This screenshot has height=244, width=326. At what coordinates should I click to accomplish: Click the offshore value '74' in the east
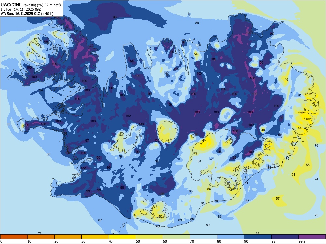click(x=316, y=179)
